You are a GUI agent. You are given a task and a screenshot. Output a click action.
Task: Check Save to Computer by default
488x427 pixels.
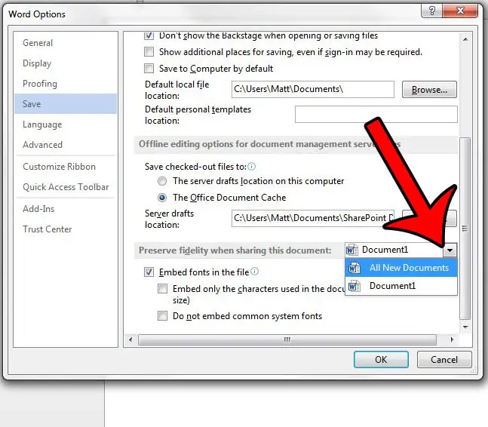point(149,68)
